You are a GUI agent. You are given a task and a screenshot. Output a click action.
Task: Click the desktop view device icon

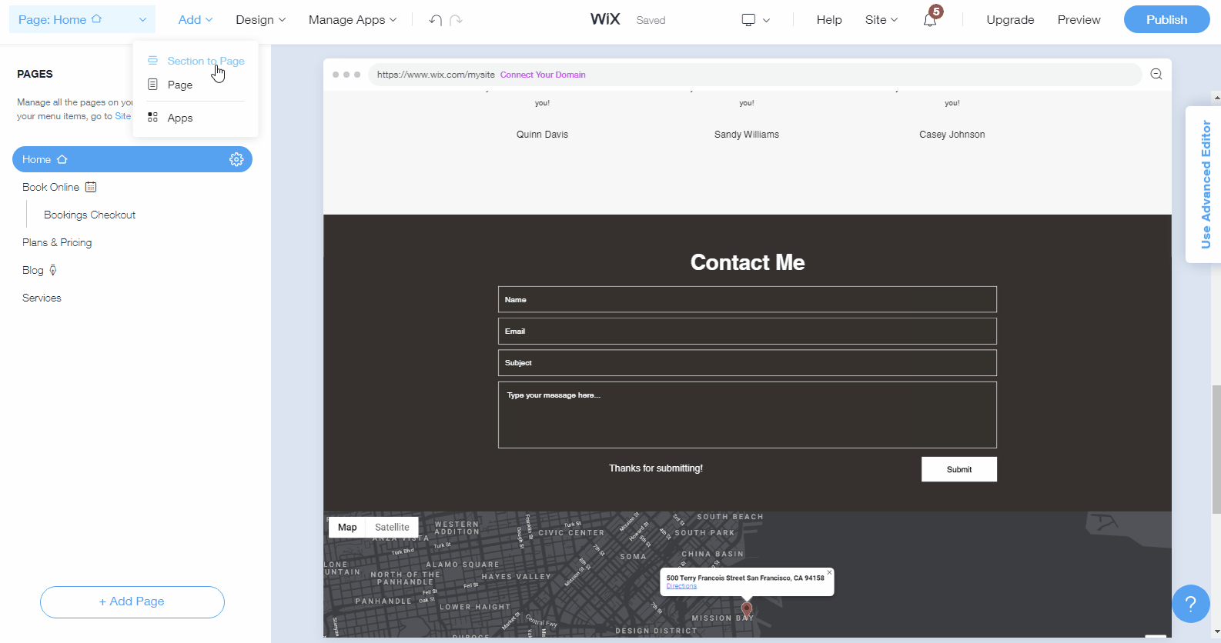click(x=748, y=20)
